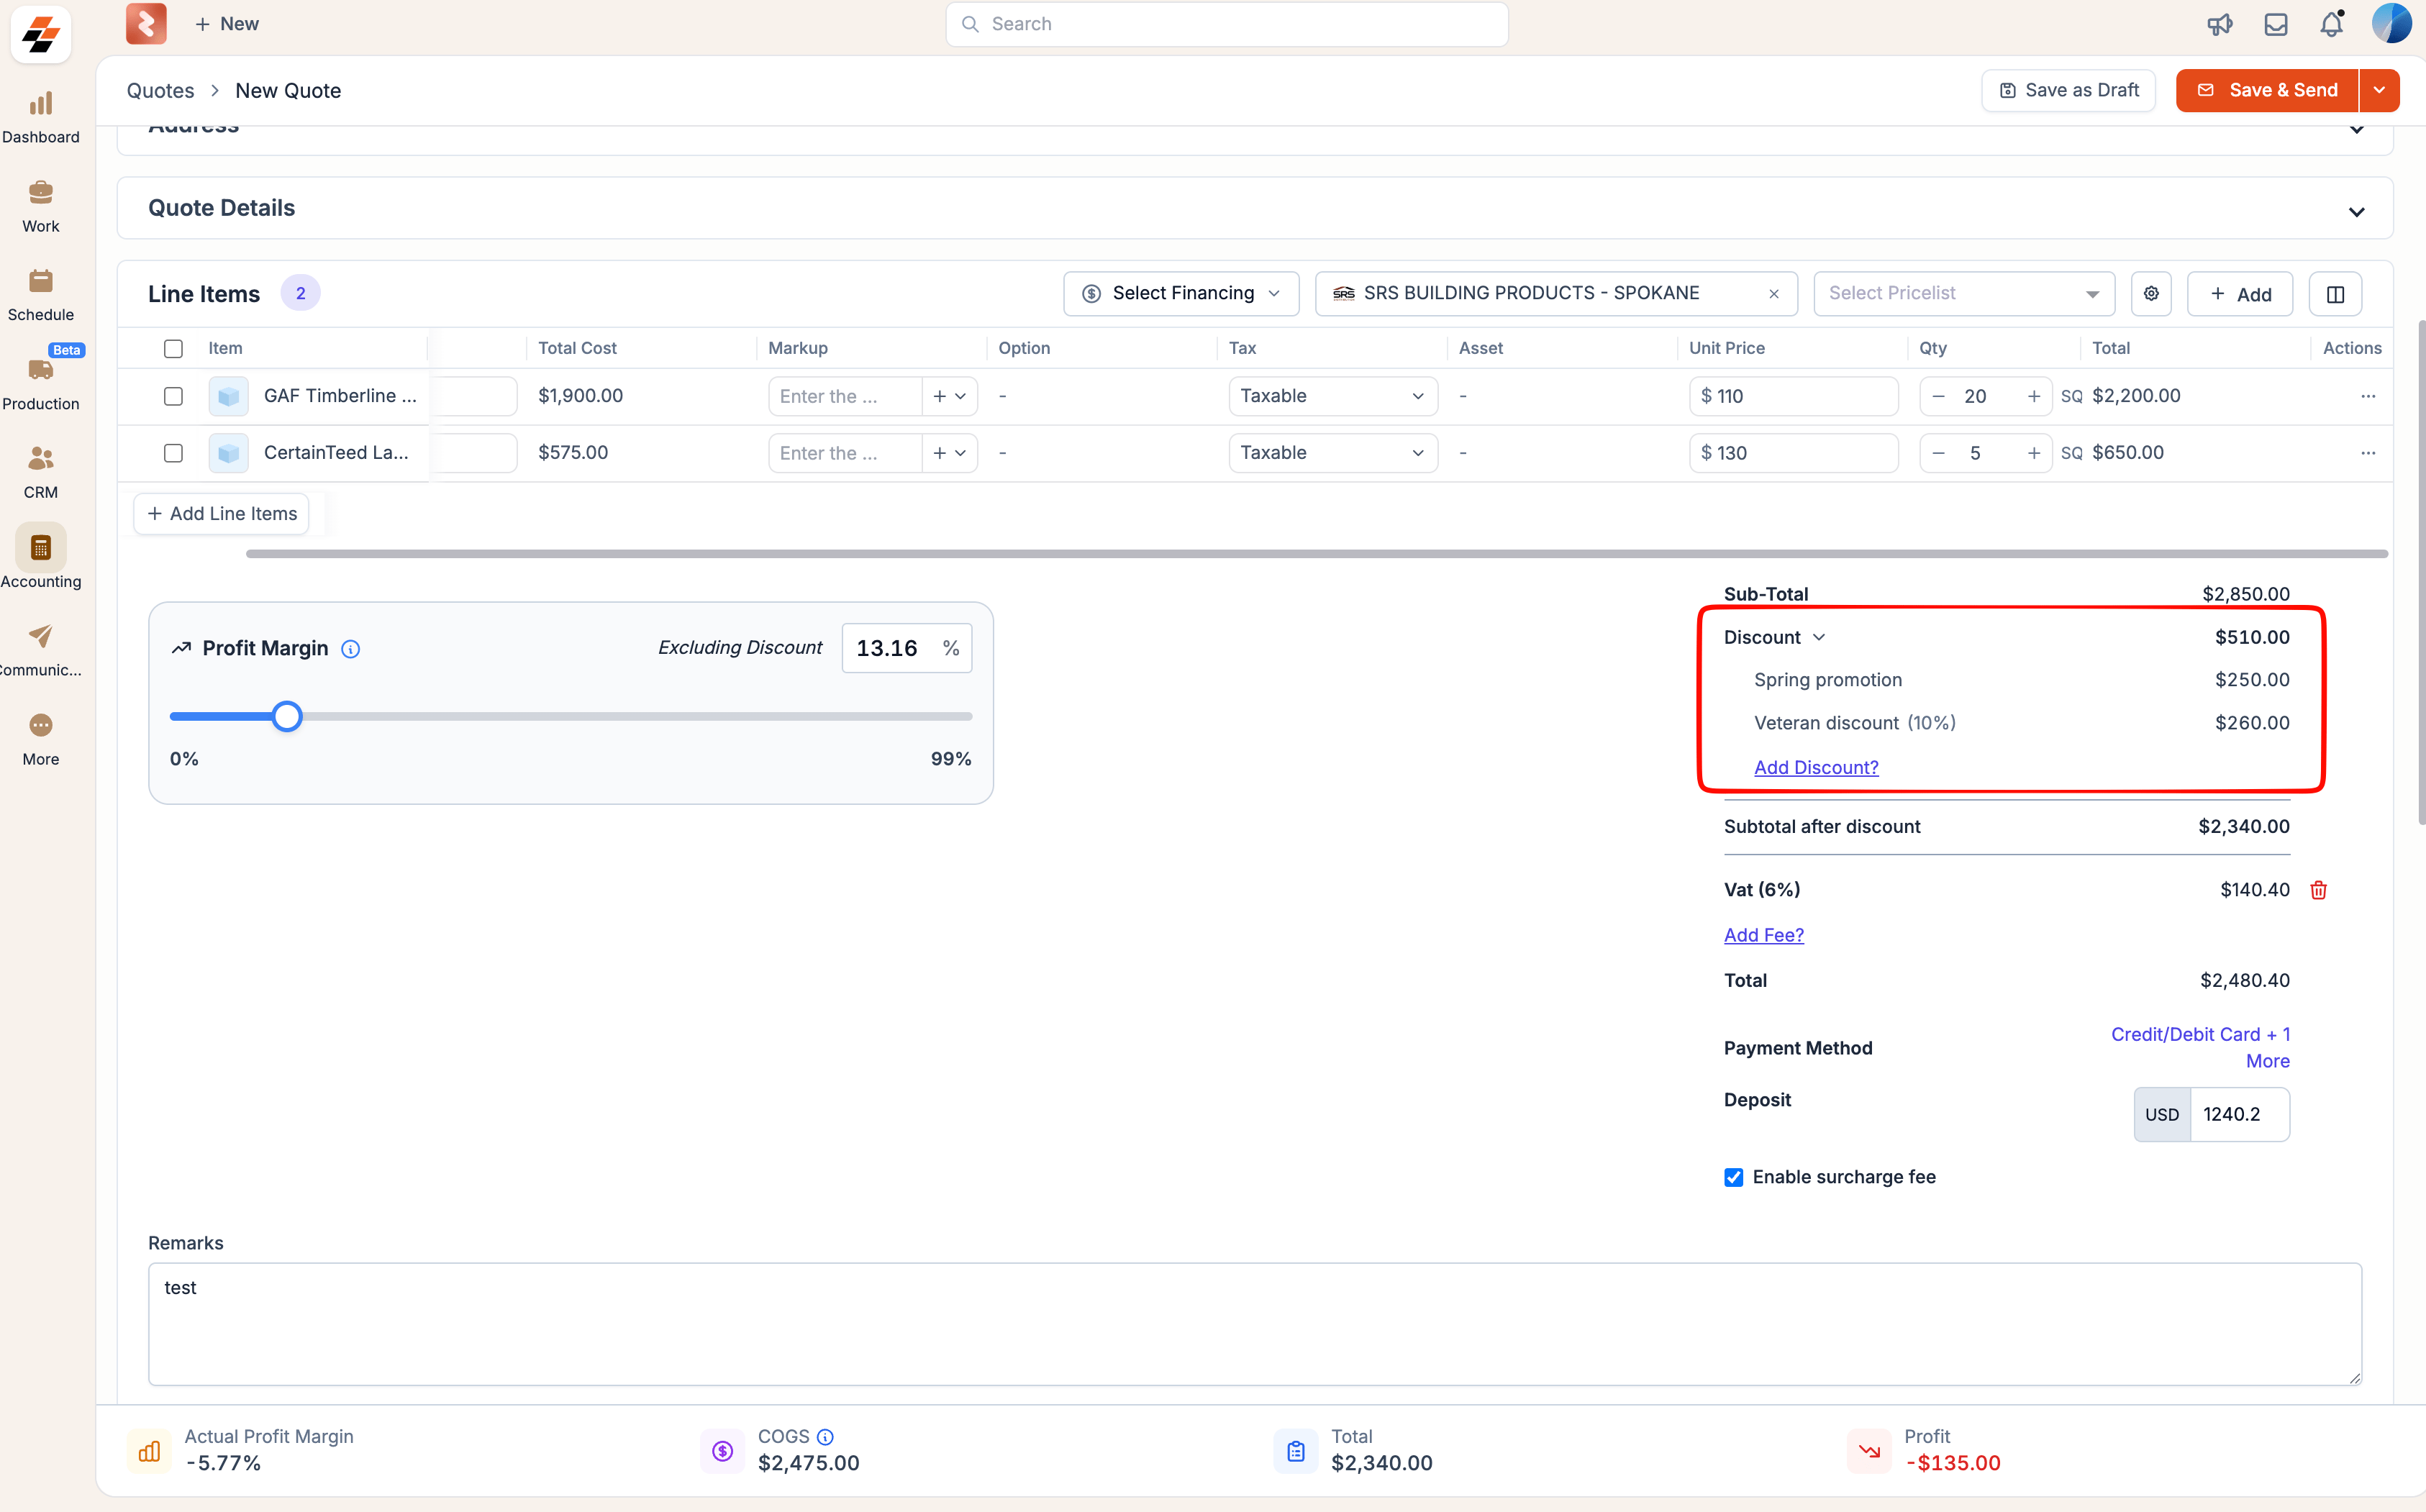Click the Add Line Items button
Image resolution: width=2426 pixels, height=1512 pixels.
tap(222, 515)
